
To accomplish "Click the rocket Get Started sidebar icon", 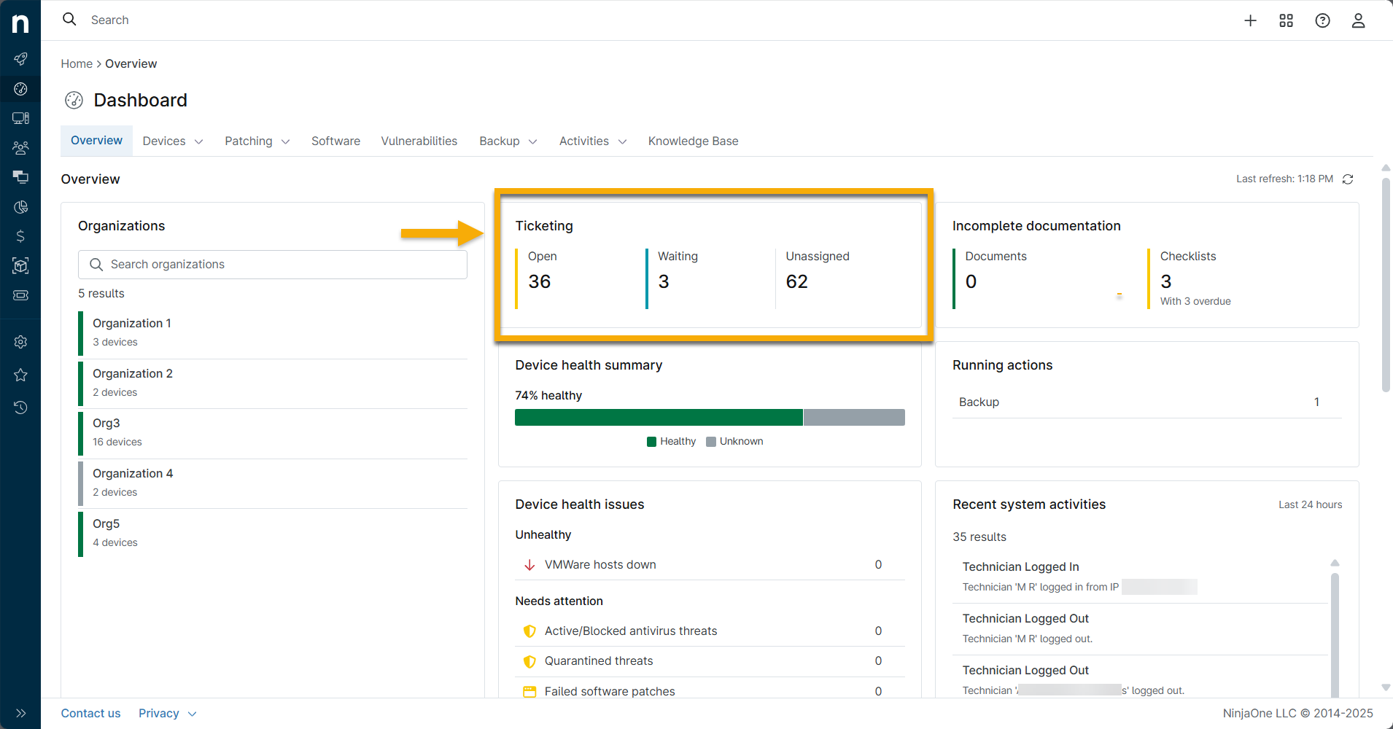I will pyautogui.click(x=20, y=59).
